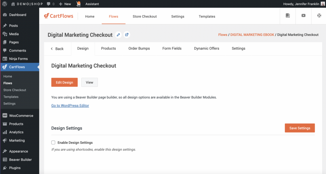
Task: Open Settings in sidebar submenu
Action: point(9,103)
